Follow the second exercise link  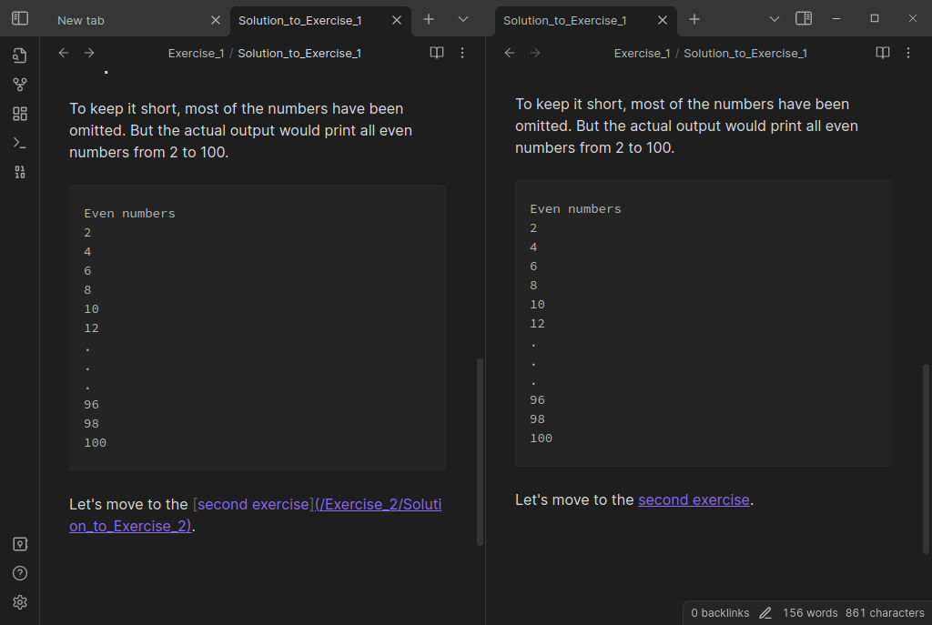(x=694, y=499)
